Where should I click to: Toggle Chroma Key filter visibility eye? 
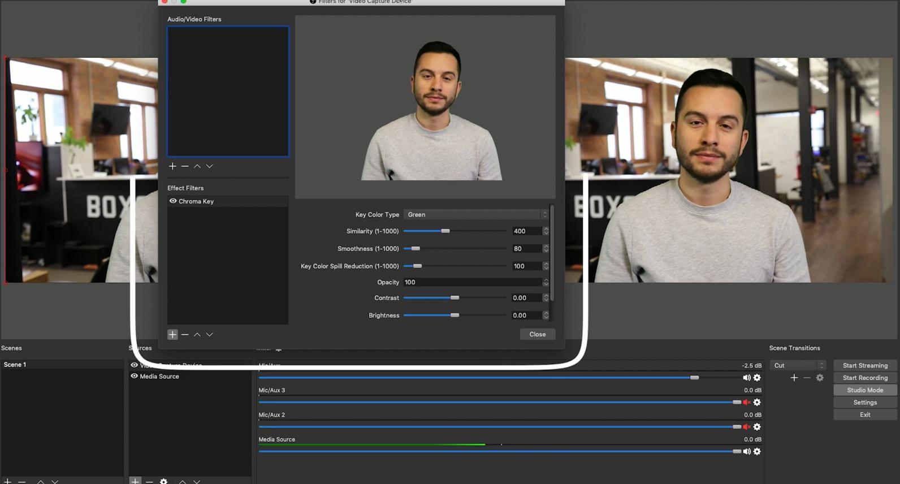[x=173, y=201]
